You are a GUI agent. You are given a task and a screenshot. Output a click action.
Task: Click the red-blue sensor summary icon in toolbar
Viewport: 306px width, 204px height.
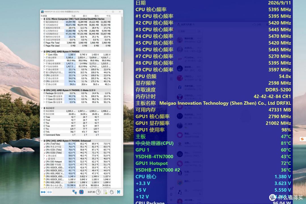81,192
